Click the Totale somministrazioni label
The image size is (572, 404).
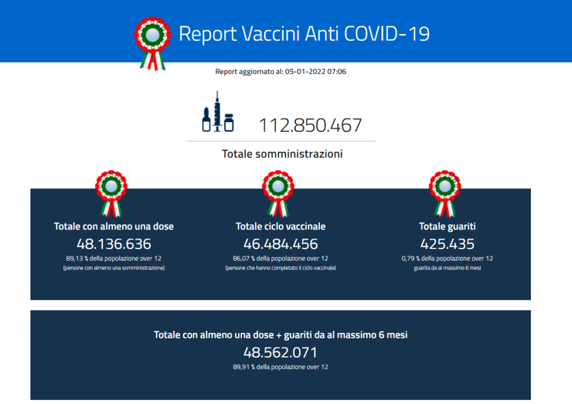click(282, 154)
